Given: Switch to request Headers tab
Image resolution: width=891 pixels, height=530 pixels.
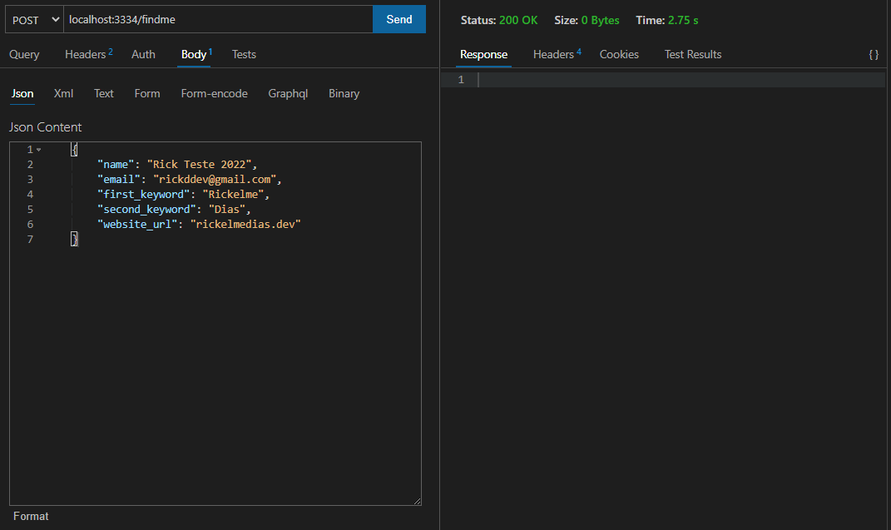Looking at the screenshot, I should [x=89, y=55].
